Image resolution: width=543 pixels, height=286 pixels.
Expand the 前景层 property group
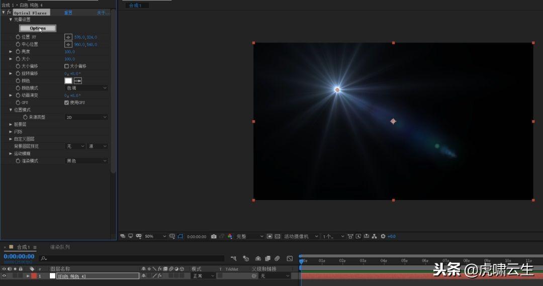11,124
